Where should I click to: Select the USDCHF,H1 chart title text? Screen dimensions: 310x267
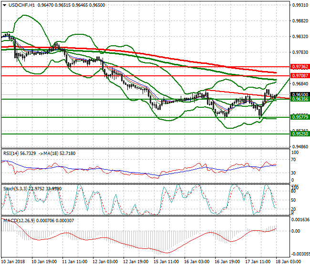tap(21, 5)
